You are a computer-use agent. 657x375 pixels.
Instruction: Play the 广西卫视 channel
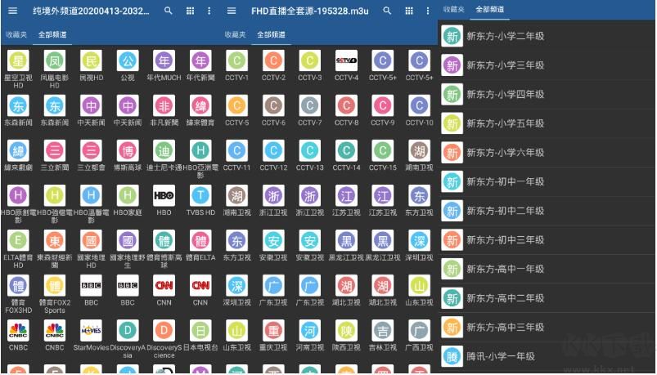click(x=420, y=335)
